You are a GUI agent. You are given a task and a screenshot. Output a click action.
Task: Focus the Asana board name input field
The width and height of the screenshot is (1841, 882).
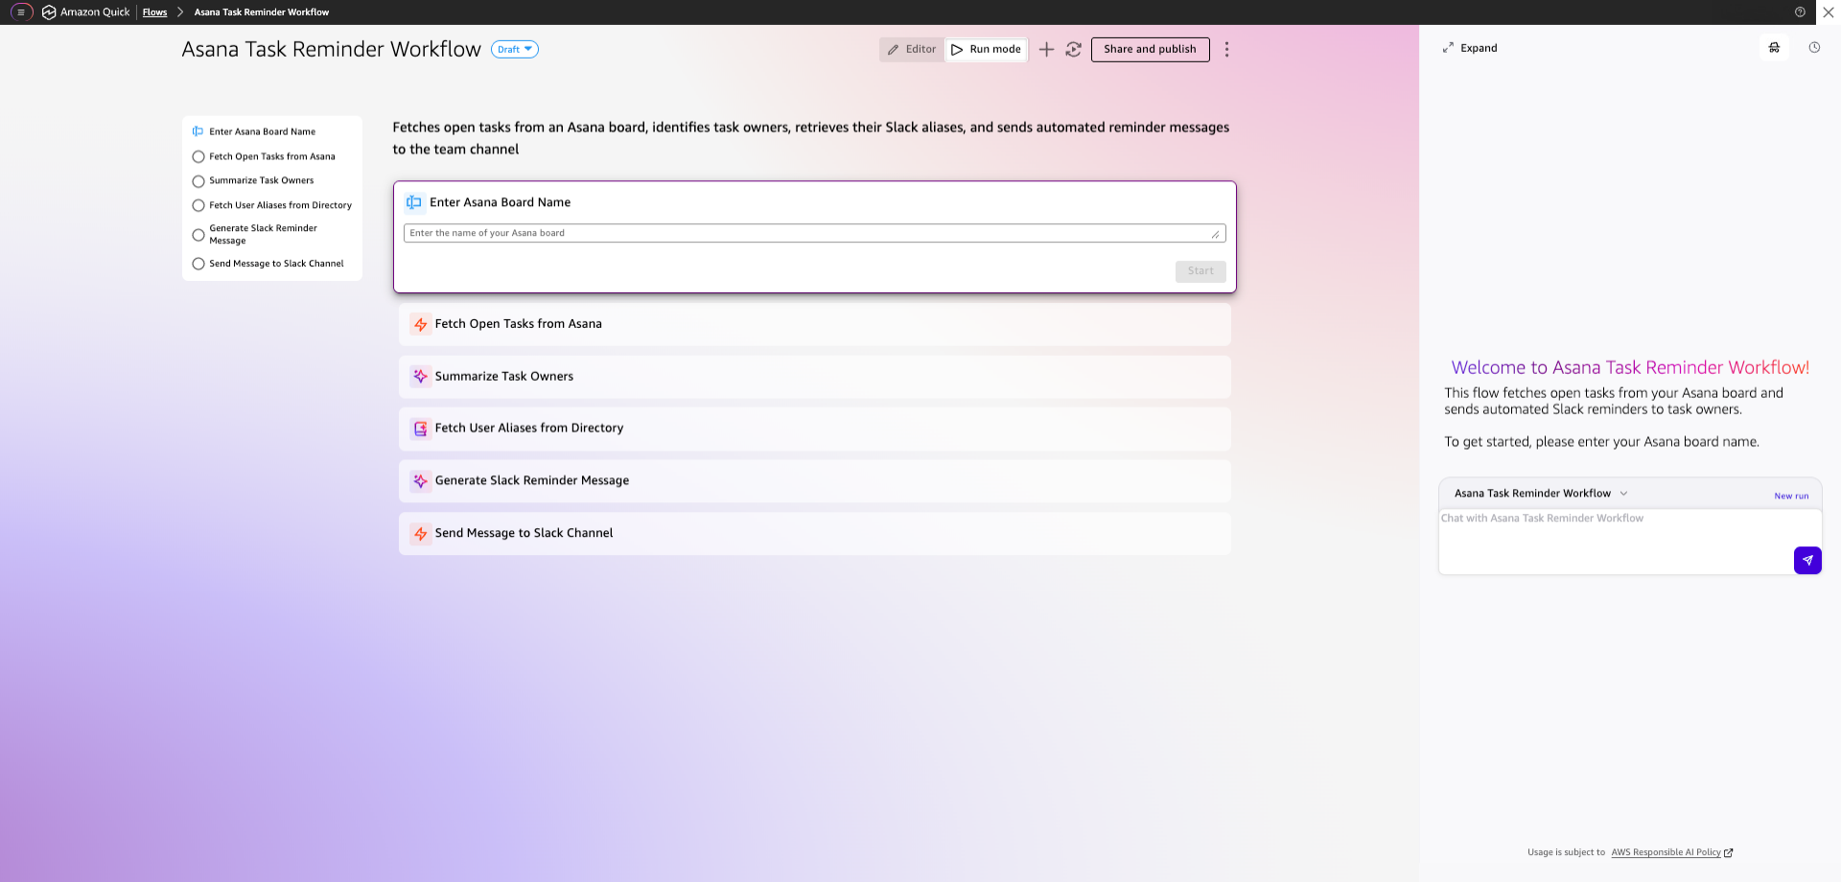[x=814, y=233]
